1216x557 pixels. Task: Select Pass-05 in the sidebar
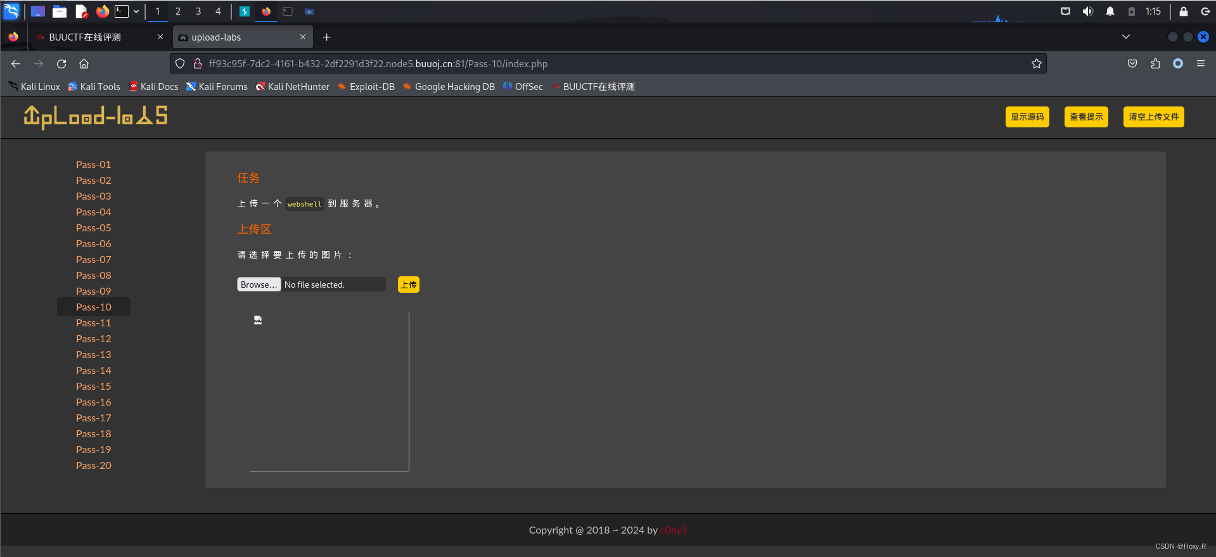tap(94, 227)
